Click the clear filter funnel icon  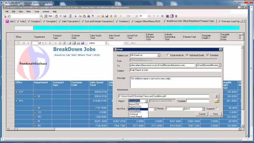[x=5, y=16]
